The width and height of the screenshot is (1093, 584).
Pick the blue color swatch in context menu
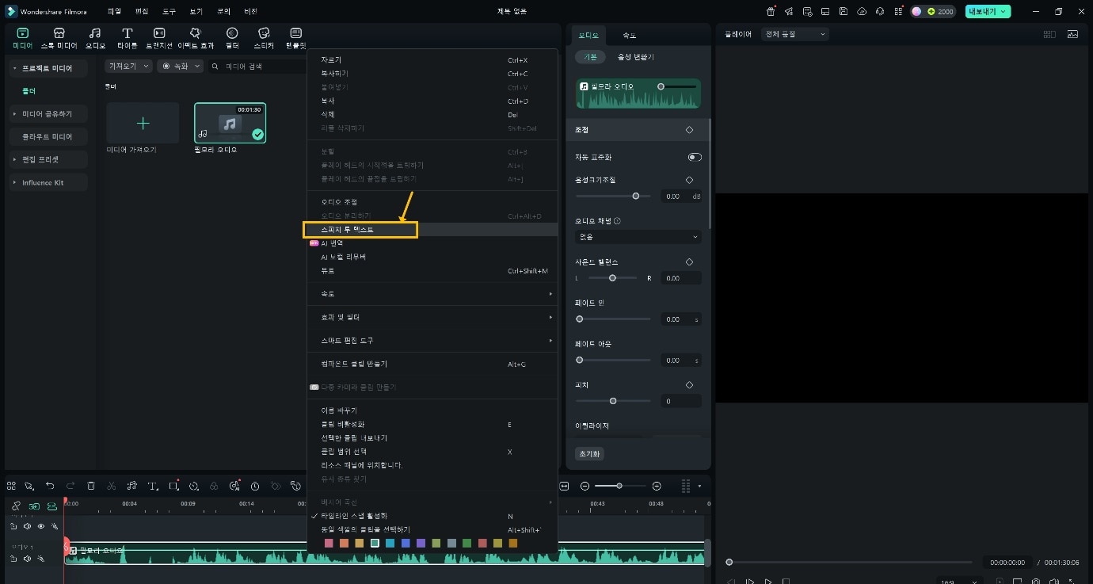tap(406, 543)
